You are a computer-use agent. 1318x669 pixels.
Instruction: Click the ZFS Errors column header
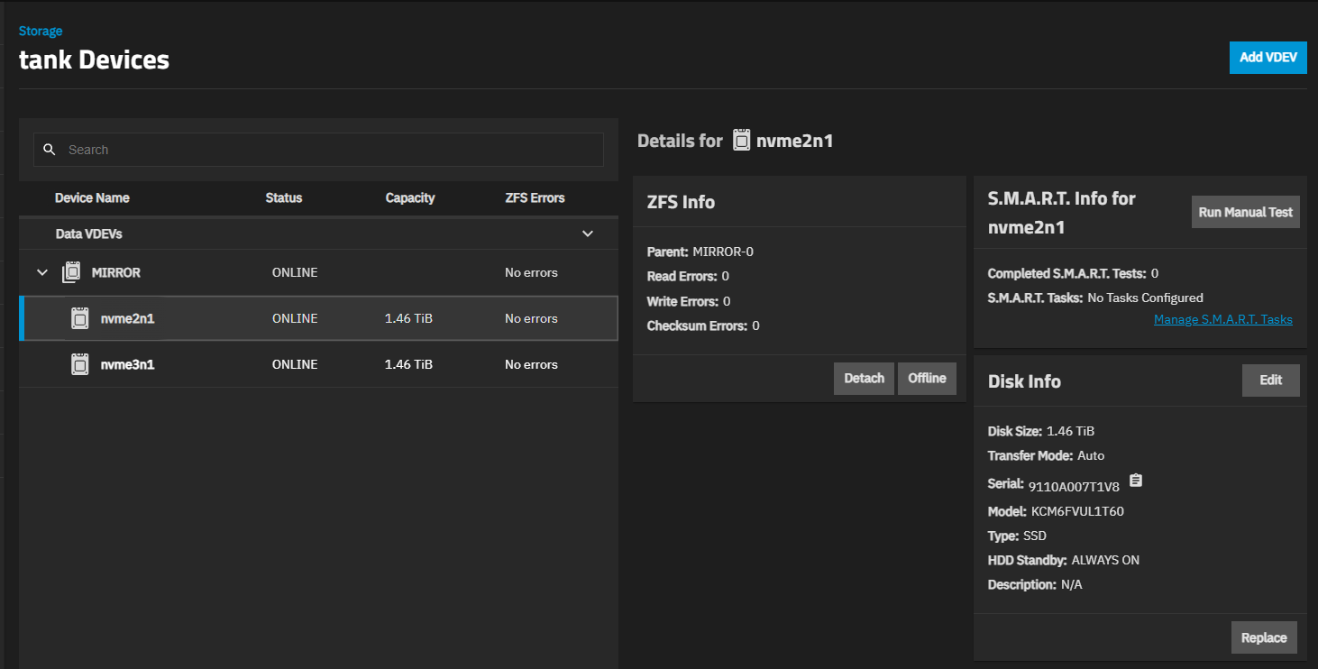535,197
